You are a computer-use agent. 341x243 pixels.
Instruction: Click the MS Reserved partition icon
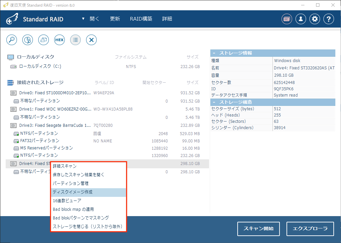click(16, 148)
